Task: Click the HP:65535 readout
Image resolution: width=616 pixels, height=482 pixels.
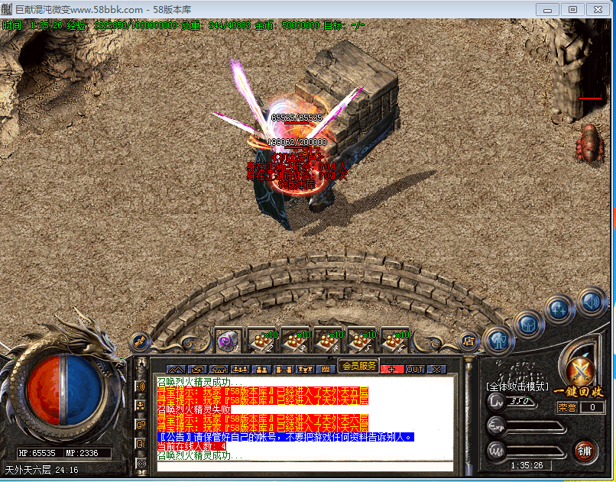Action: click(37, 453)
